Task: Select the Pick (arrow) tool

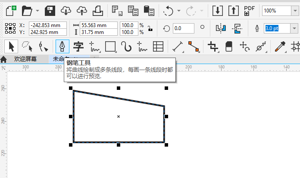Action: coord(10,46)
